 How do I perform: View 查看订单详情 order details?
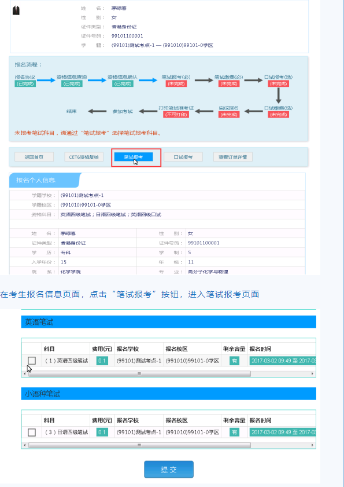pos(232,157)
